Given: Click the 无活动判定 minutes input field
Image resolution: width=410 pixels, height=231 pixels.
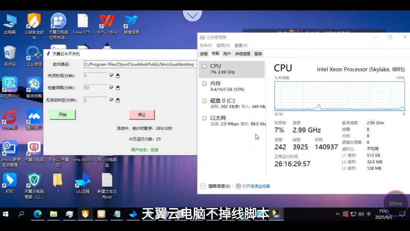Looking at the screenshot, I should [96, 100].
